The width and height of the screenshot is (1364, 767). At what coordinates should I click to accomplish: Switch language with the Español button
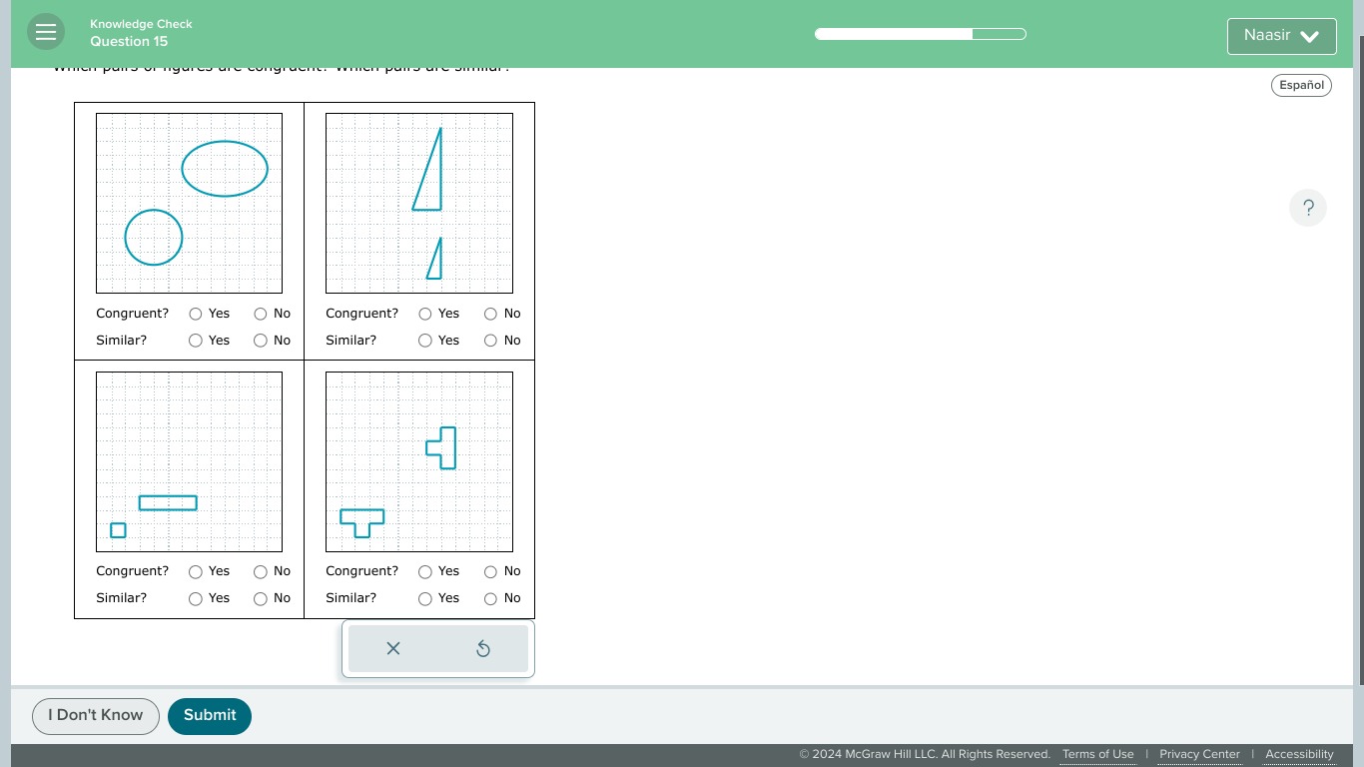[1301, 85]
